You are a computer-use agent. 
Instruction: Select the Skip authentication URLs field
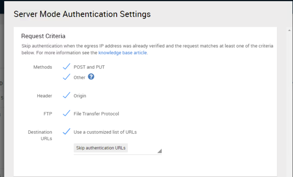(x=101, y=148)
